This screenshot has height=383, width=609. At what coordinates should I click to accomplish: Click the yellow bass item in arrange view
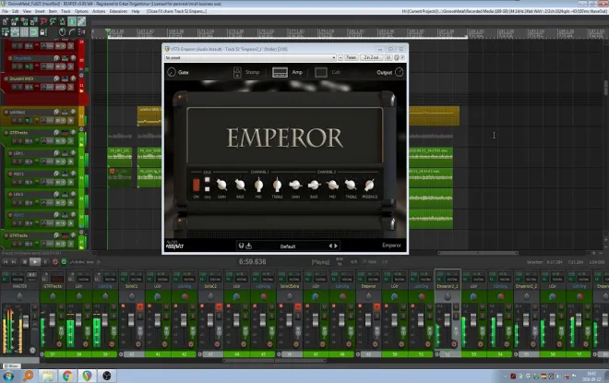[x=435, y=115]
